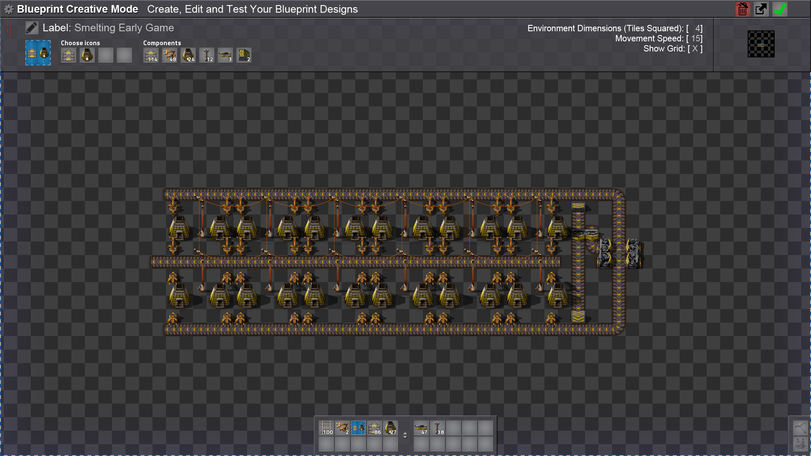Click underground belt component showing 2
This screenshot has height=456, width=811.
pyautogui.click(x=244, y=55)
